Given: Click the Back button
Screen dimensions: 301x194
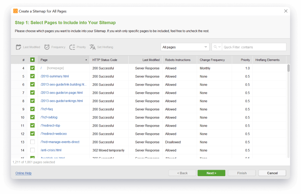Looking at the screenshot, I should tap(182, 173).
